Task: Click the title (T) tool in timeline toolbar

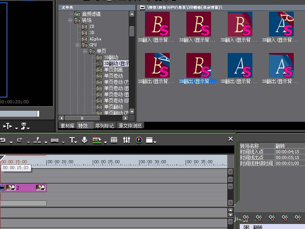Action: 72,140
